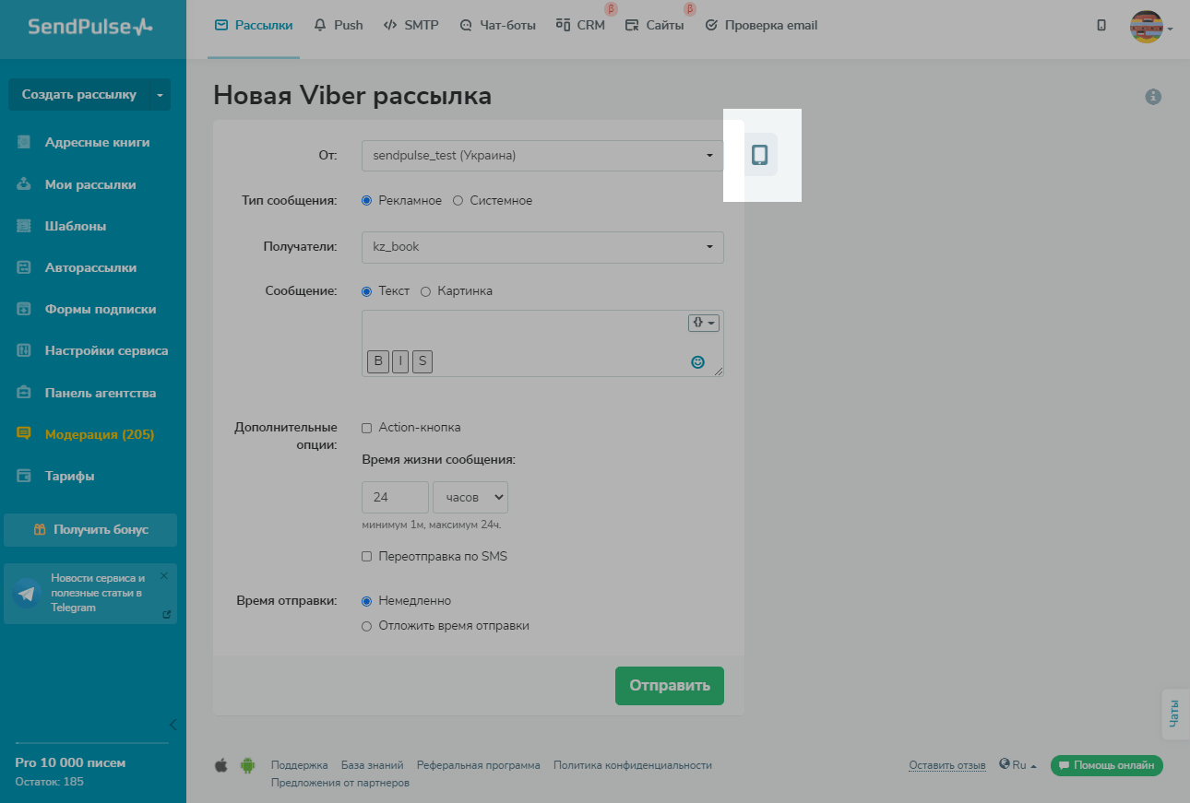Open the Чат-боты tab
Viewport: 1190px width, 803px height.
(x=497, y=26)
